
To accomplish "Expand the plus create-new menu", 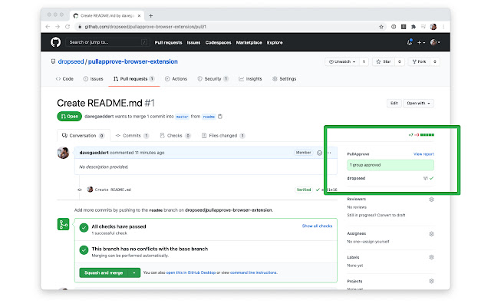I will (422, 41).
